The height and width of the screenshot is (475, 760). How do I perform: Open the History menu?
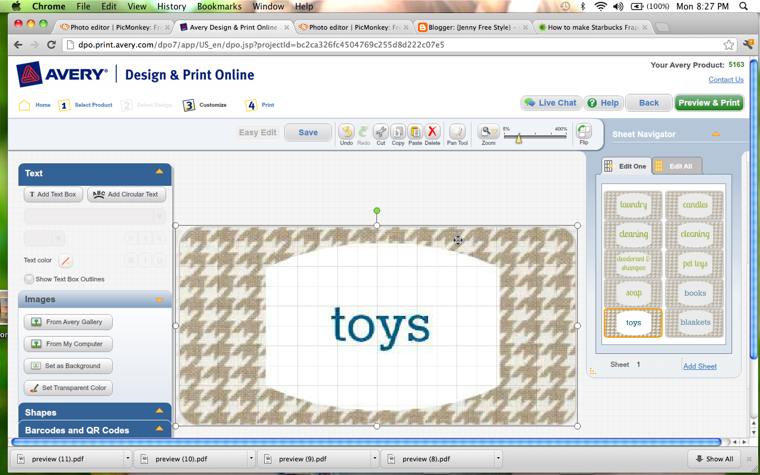point(172,7)
